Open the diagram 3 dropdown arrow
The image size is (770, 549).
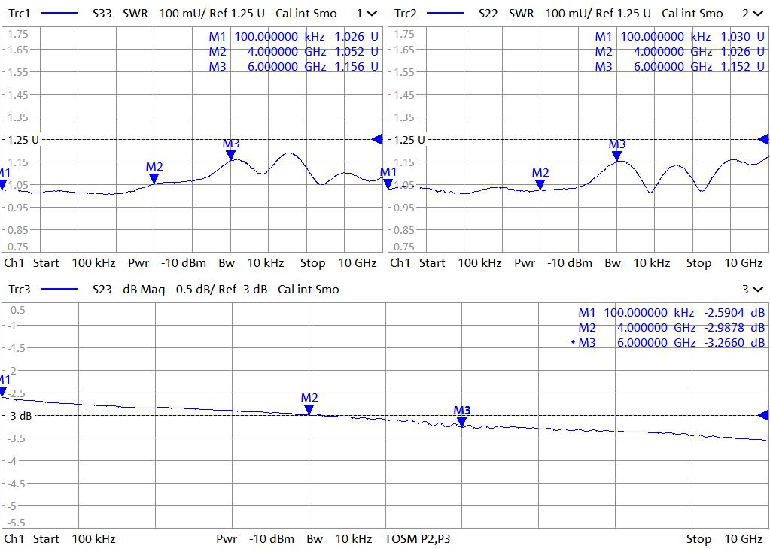coord(757,290)
